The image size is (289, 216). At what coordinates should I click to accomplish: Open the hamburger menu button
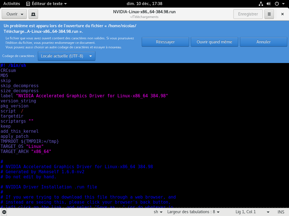pyautogui.click(x=269, y=14)
